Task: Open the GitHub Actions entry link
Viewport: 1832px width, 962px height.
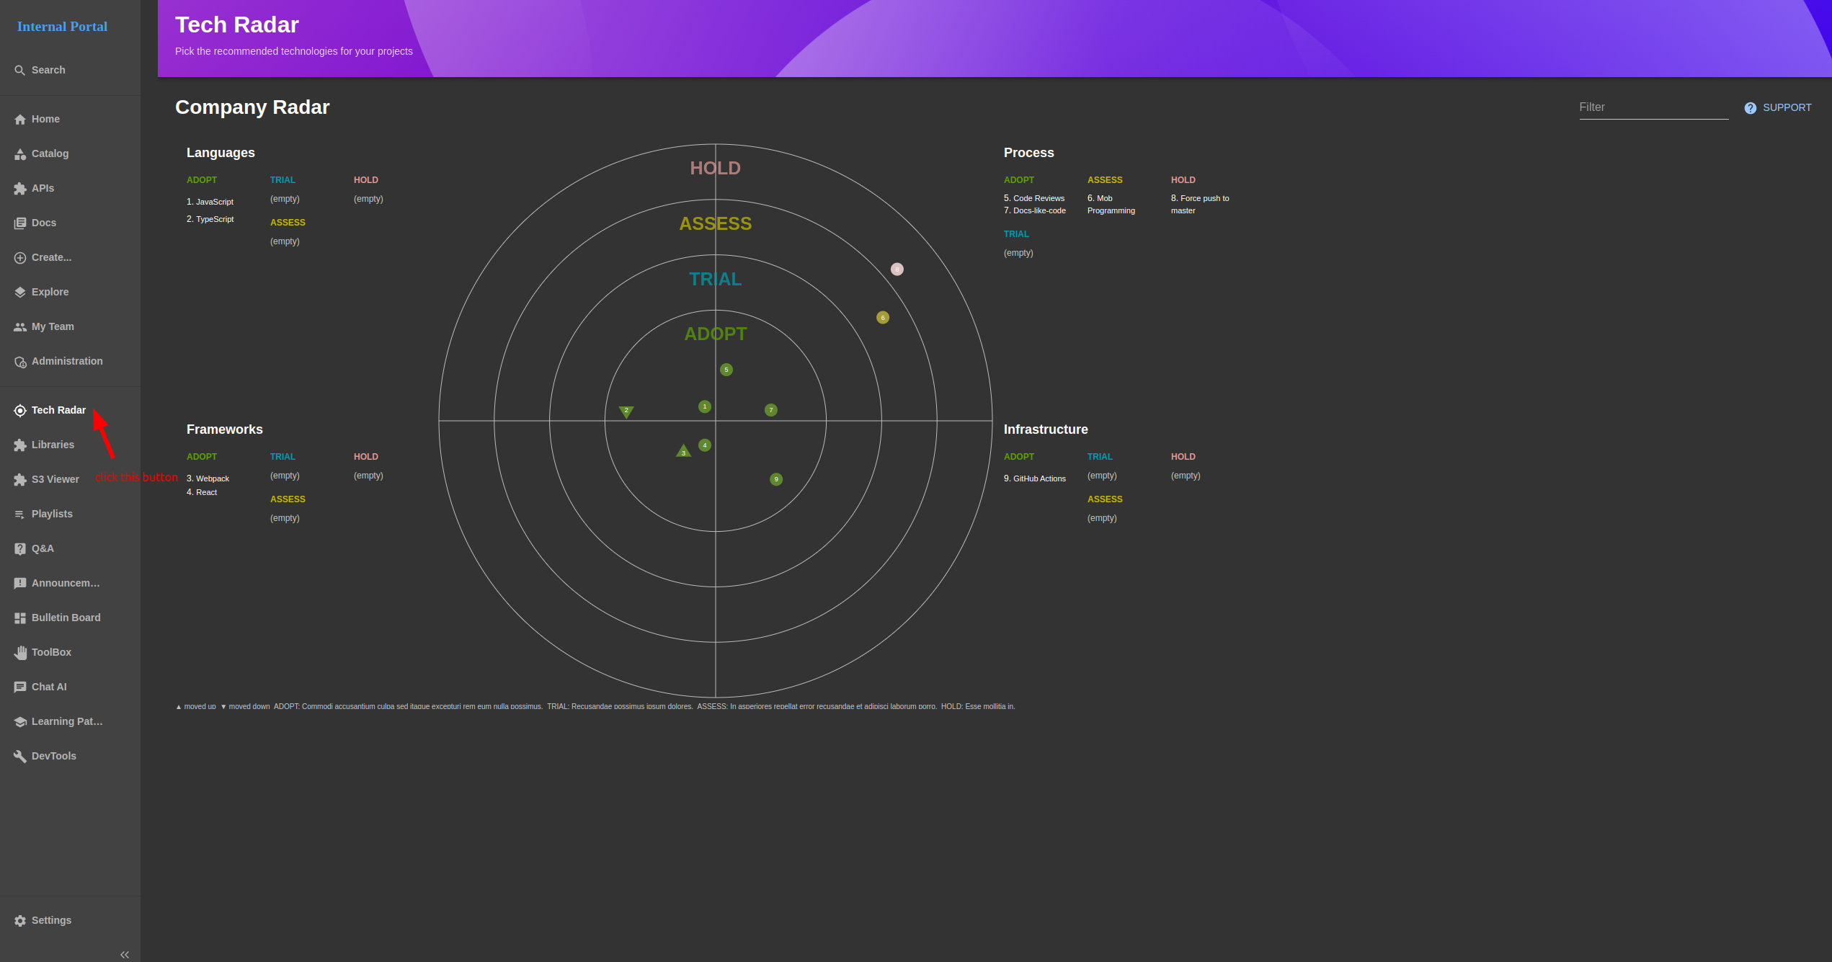Action: pos(1039,478)
